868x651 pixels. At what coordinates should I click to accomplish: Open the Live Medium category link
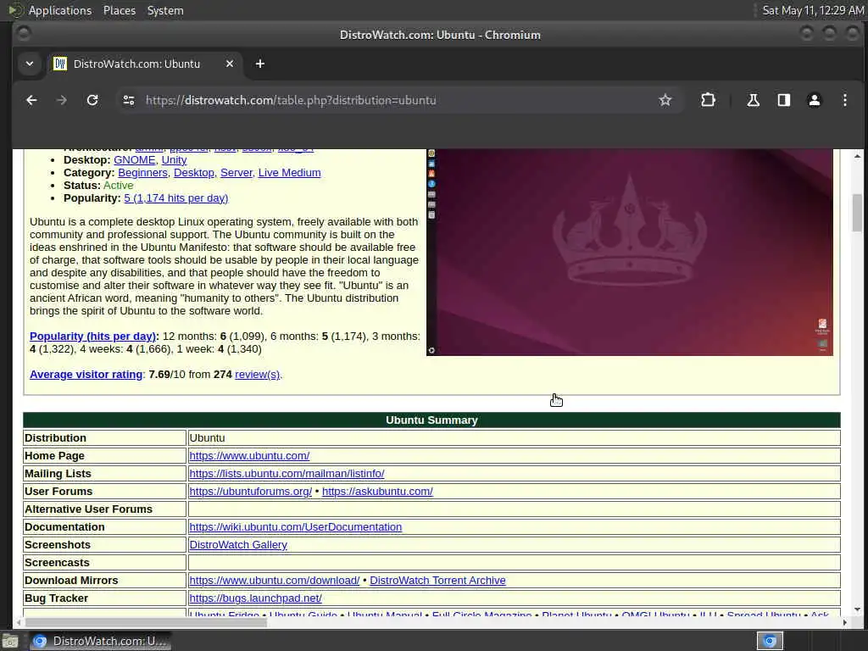(290, 173)
